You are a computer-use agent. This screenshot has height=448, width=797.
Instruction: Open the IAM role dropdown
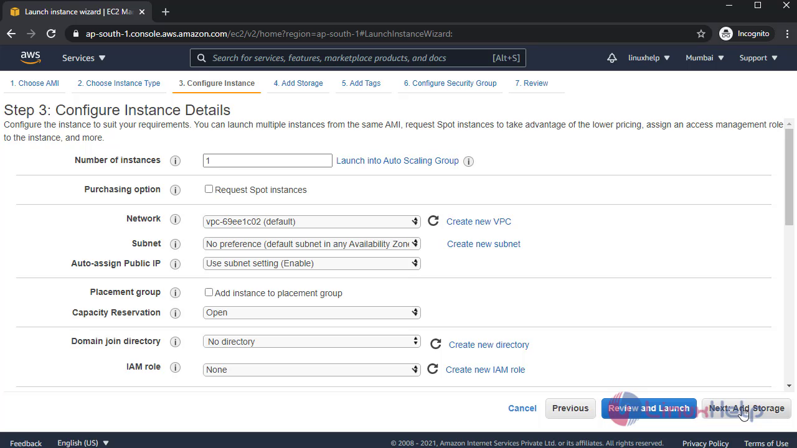[x=312, y=370]
